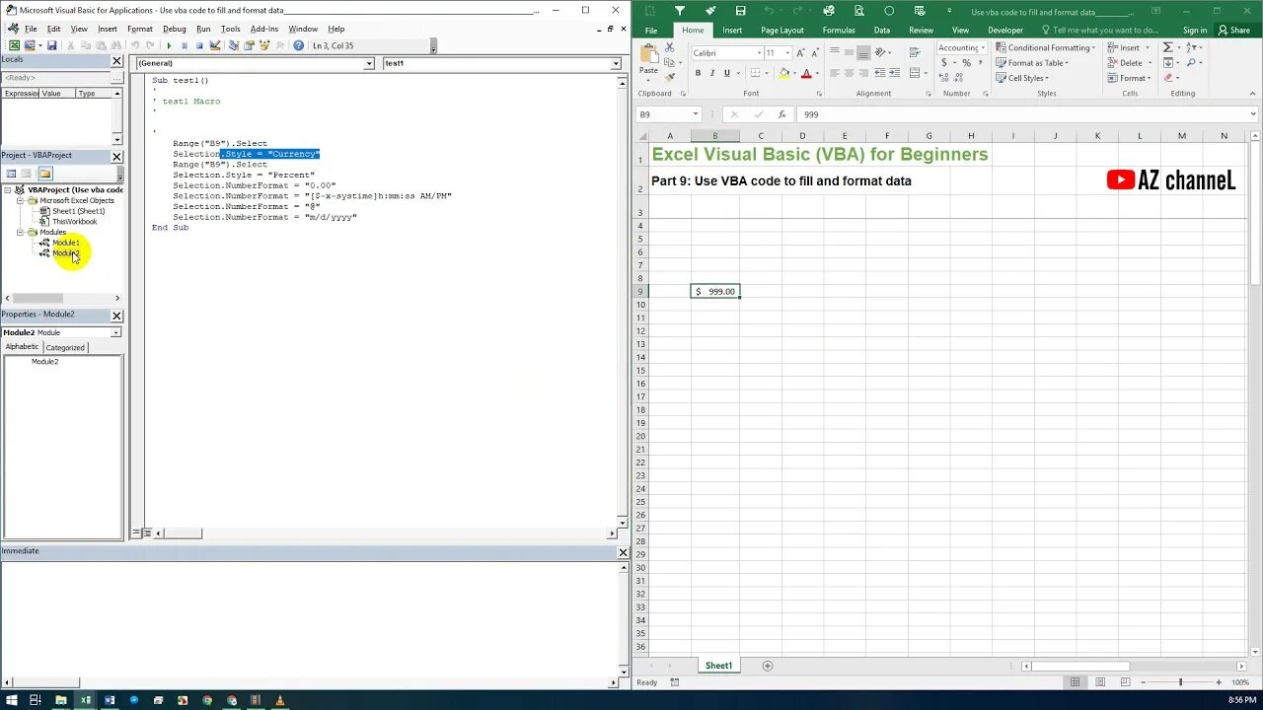Open the Accounting number format dropdown

983,47
